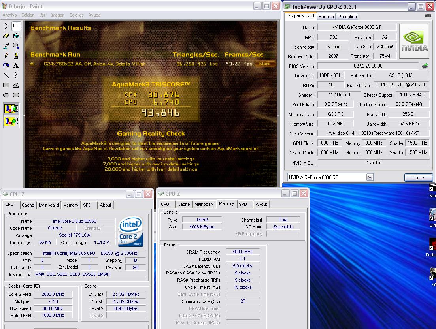Switch to the Validation tab in GPU-Z
Image resolution: width=436 pixels, height=329 pixels.
pos(347,17)
